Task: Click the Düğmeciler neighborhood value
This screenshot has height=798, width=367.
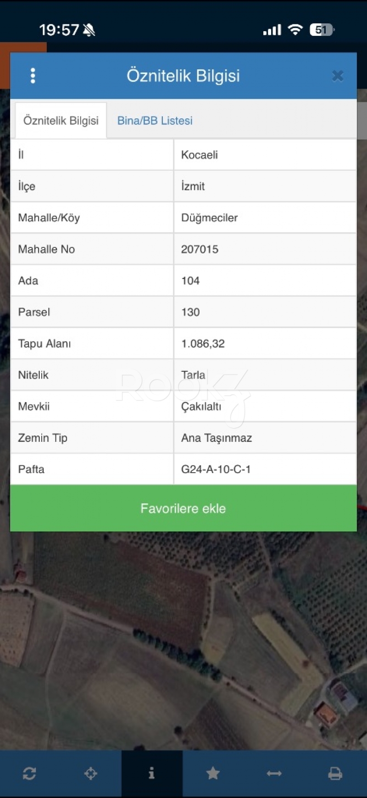Action: pos(209,218)
